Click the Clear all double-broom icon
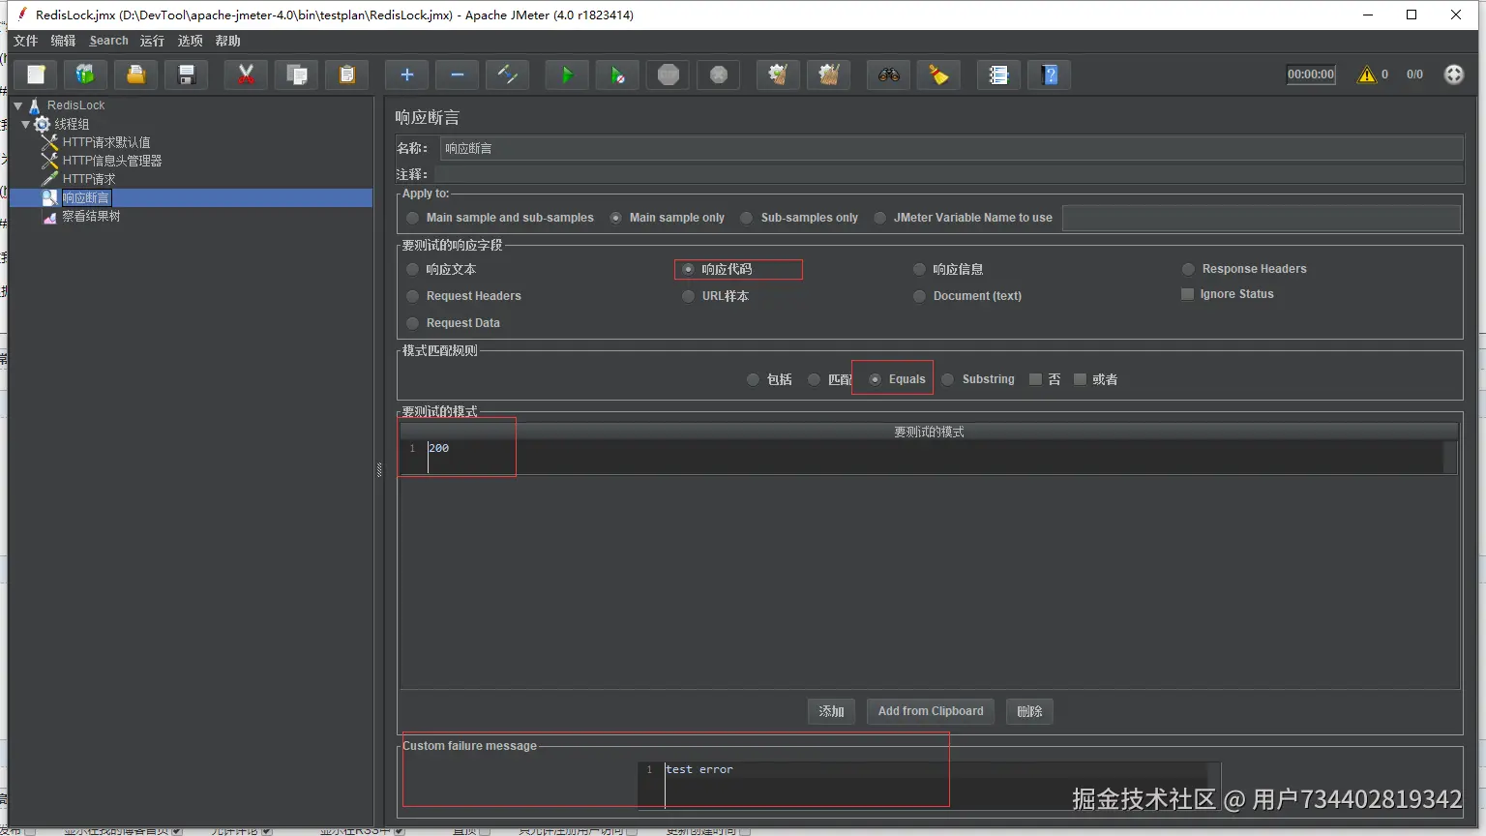The width and height of the screenshot is (1486, 836). [828, 75]
